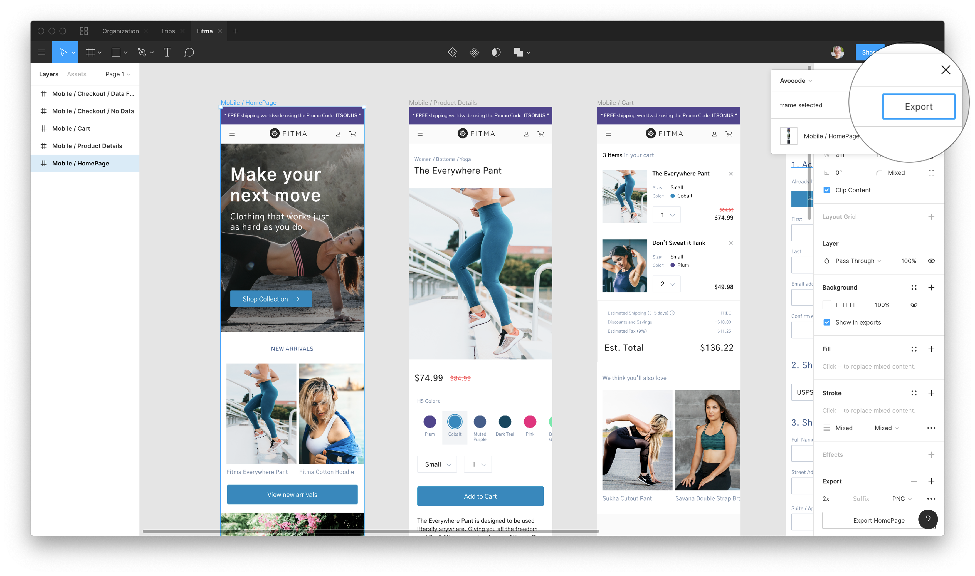Add a Layout Grid
The width and height of the screenshot is (975, 576).
click(x=931, y=217)
